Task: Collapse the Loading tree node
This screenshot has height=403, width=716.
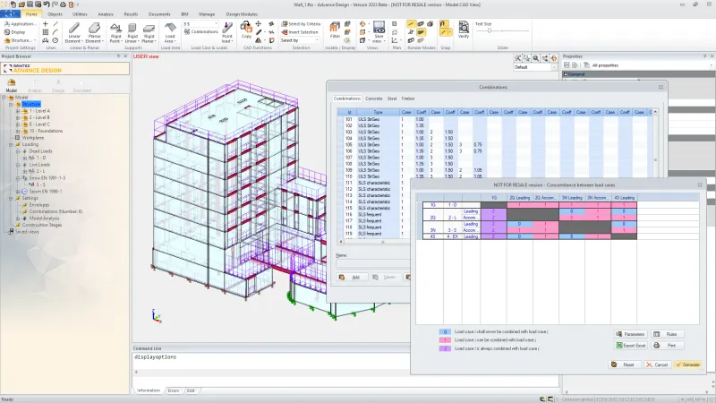Action: pos(11,144)
